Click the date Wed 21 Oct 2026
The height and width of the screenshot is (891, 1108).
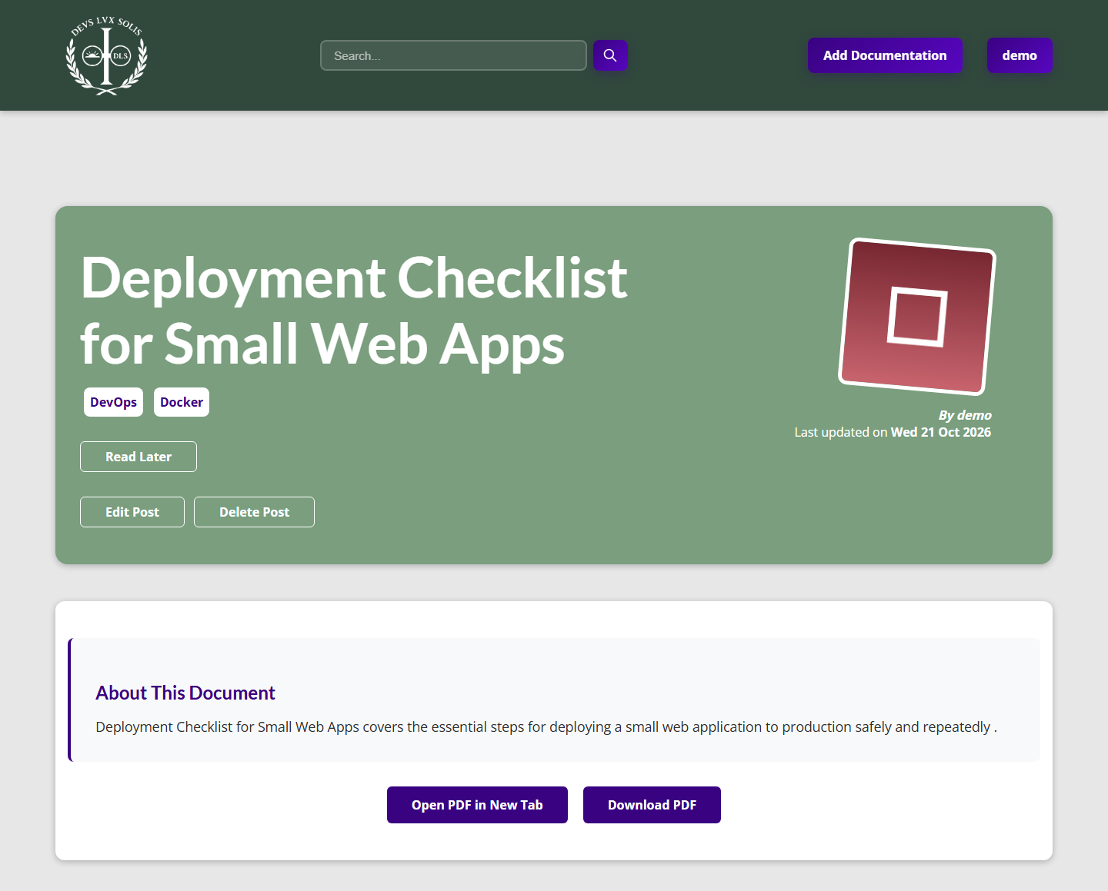point(941,432)
